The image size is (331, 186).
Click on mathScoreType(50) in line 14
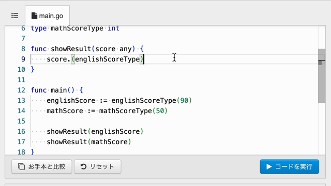133,111
